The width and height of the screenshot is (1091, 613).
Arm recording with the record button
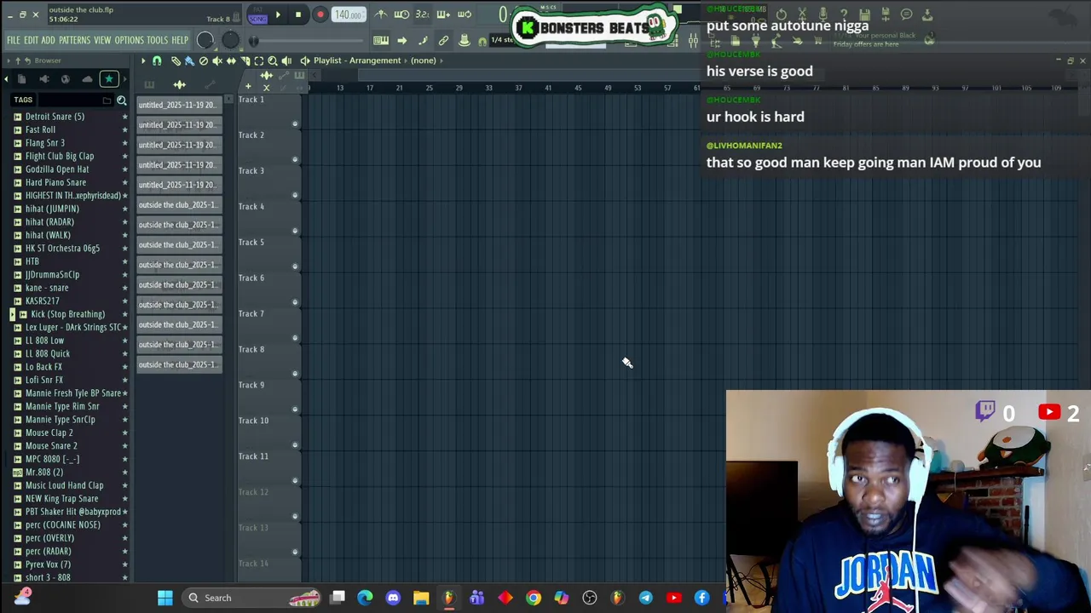[x=320, y=14]
